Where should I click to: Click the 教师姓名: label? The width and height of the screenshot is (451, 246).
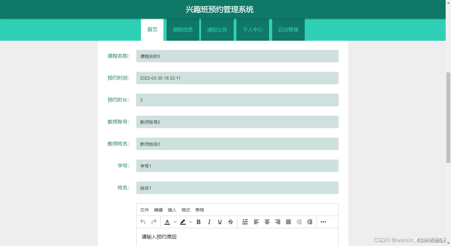[x=119, y=144]
